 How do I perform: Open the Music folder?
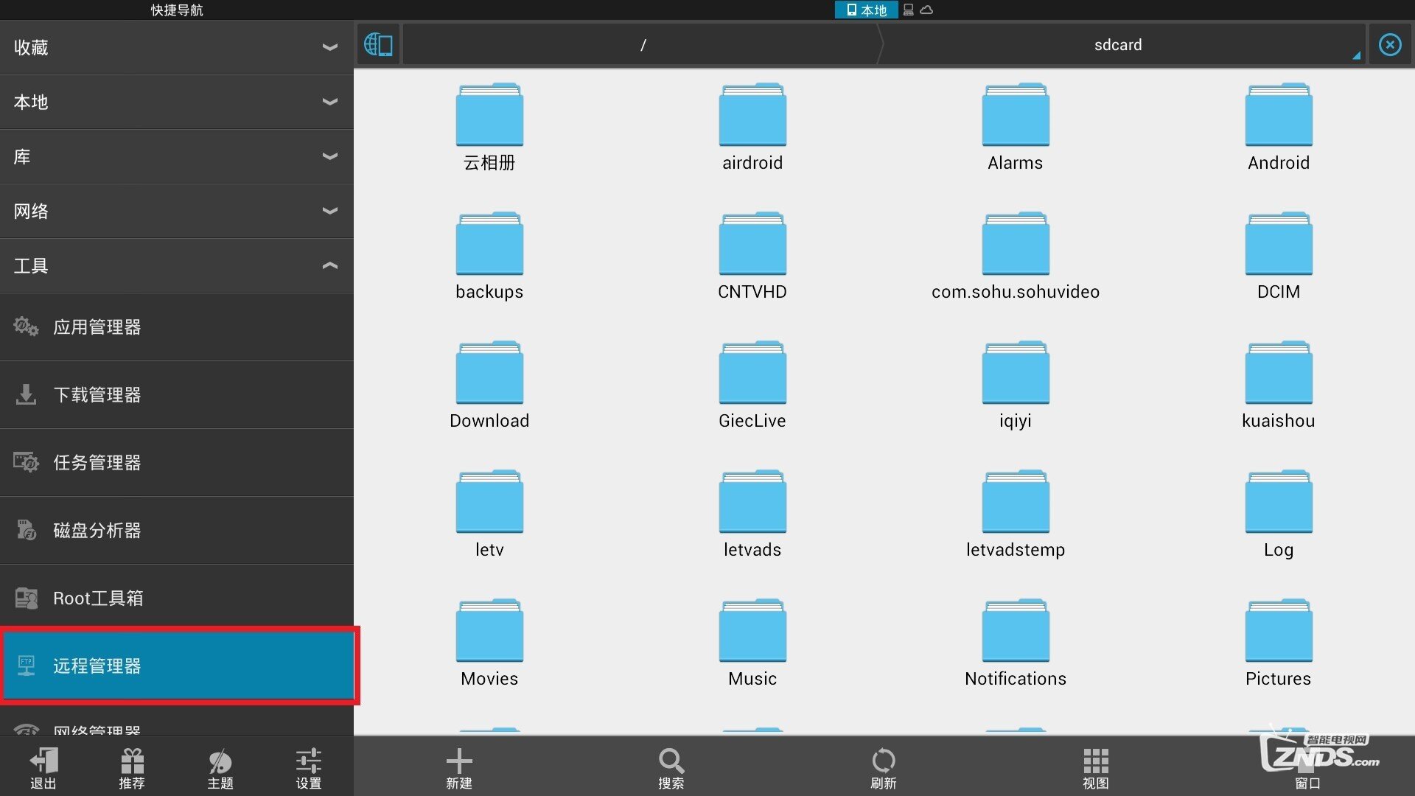(x=752, y=643)
